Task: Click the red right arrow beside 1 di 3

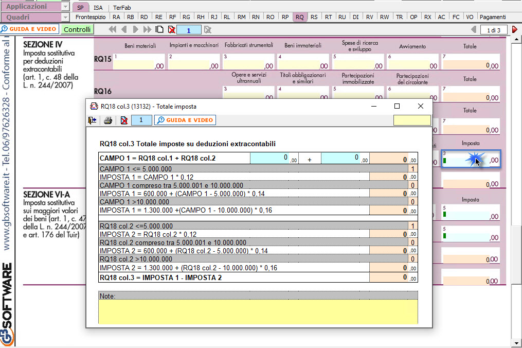Action: click(515, 30)
